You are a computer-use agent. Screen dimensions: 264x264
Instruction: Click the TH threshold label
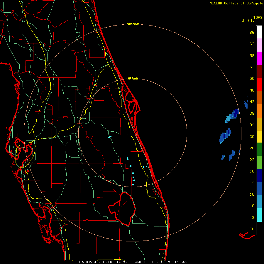click(x=252, y=229)
